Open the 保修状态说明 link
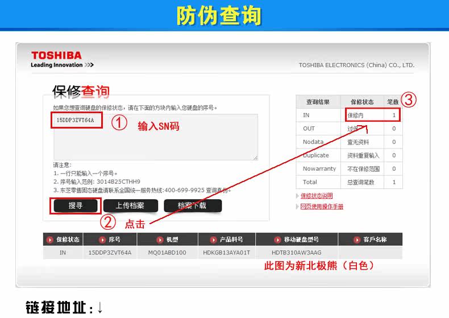Image resolution: width=449 pixels, height=318 pixels. pyautogui.click(x=317, y=196)
